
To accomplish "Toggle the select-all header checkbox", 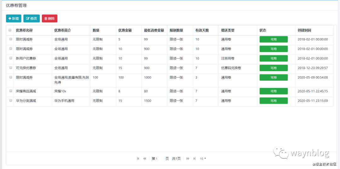I will pyautogui.click(x=10, y=30).
